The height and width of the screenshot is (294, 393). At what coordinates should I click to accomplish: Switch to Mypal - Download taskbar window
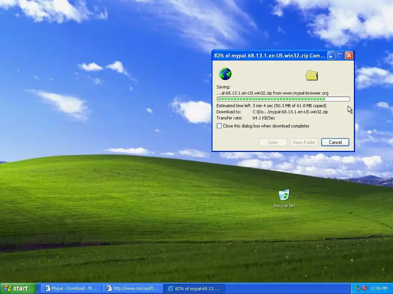tap(71, 288)
